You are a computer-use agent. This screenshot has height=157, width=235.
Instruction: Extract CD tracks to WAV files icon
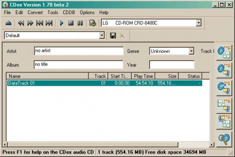coord(224,52)
